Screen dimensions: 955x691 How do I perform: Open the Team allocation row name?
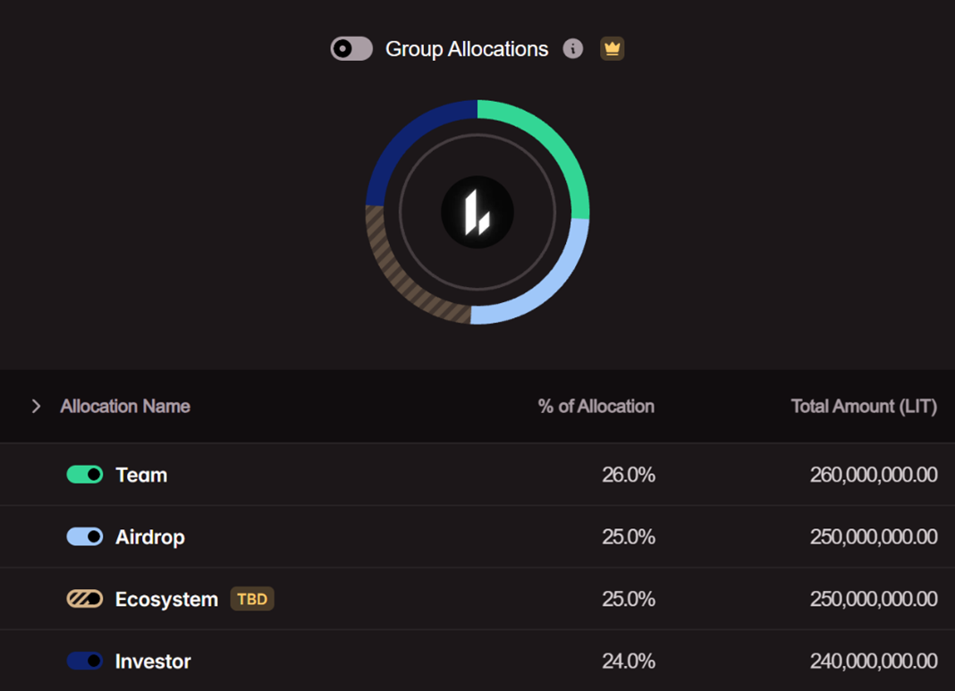pyautogui.click(x=141, y=475)
